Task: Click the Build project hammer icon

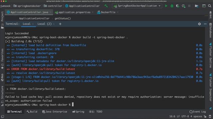Action: point(106,6)
